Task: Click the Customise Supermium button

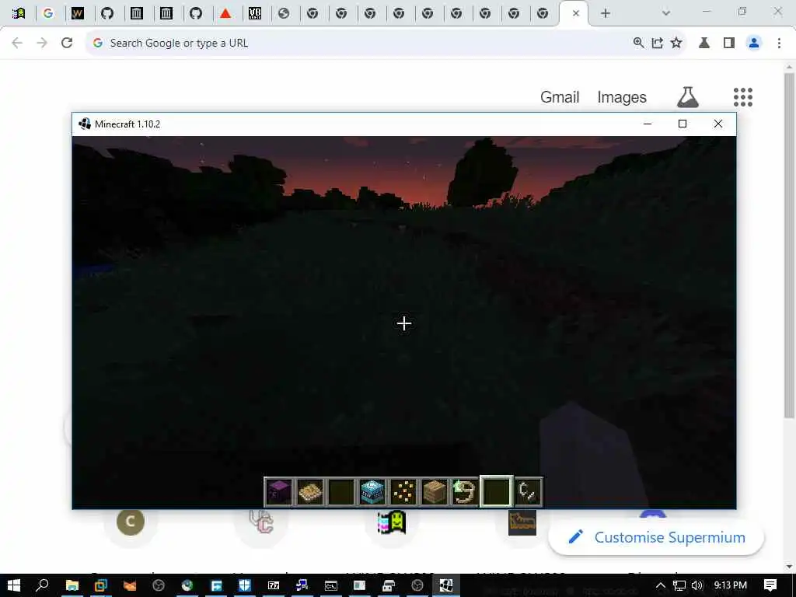Action: (x=656, y=537)
